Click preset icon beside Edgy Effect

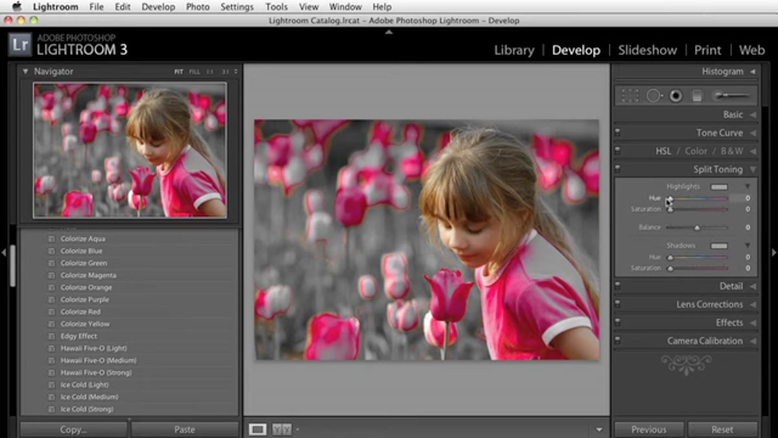click(x=51, y=336)
